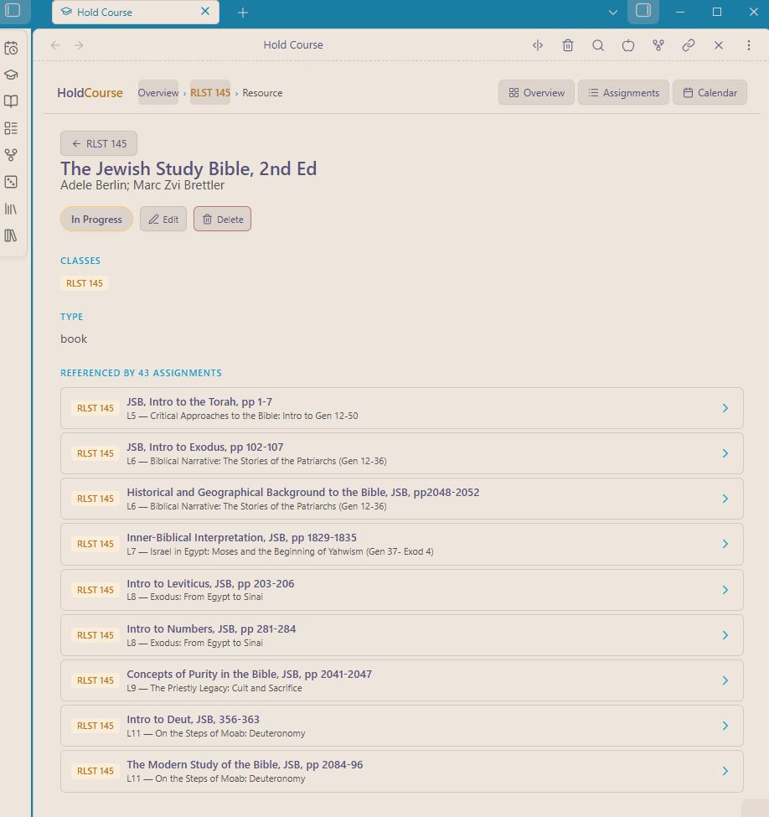Screen dimensions: 769x817
Task: Open the library shelf icon in ribbon
Action: (11, 209)
